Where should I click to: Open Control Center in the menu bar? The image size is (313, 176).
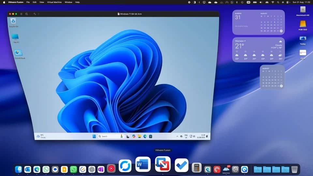288,2
